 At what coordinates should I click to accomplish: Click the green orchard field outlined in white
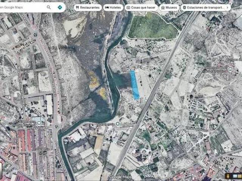[152, 26]
